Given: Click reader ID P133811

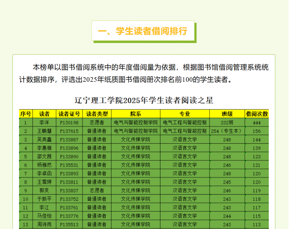Looking at the screenshot, I should 69,182.
